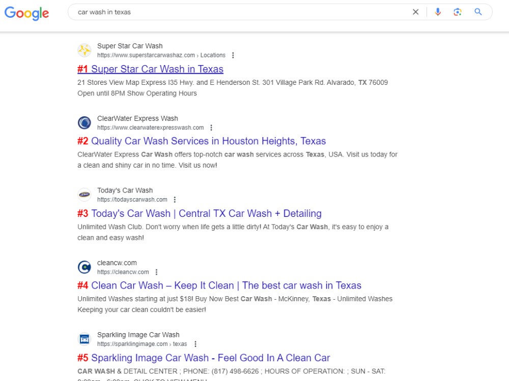The height and width of the screenshot is (381, 509).
Task: Click snippet 'Open until 8PM Show Operating Hours'
Action: (x=137, y=93)
